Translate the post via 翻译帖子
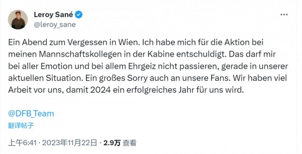Screen dimensions: 302x154 21,125
